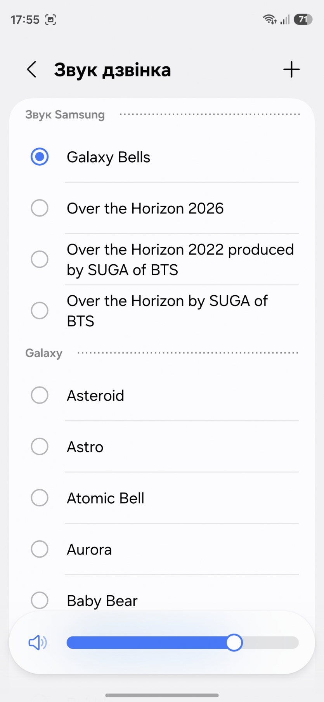
Task: Tap the bottom navigation gesture bar
Action: coord(162,695)
